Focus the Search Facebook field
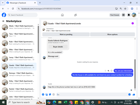Screen dimensions: 140x105 (x=22, y=15)
